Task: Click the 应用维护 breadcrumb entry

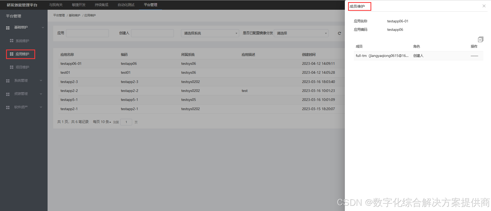Action: point(90,15)
